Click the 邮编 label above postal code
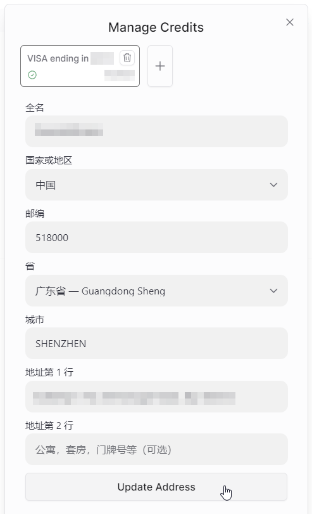The height and width of the screenshot is (514, 312). tap(35, 213)
